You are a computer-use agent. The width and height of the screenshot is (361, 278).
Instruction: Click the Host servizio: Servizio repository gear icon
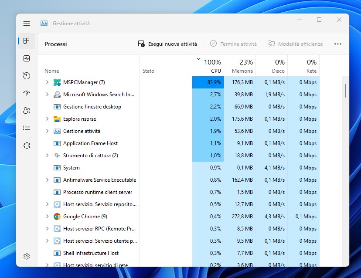(x=57, y=204)
